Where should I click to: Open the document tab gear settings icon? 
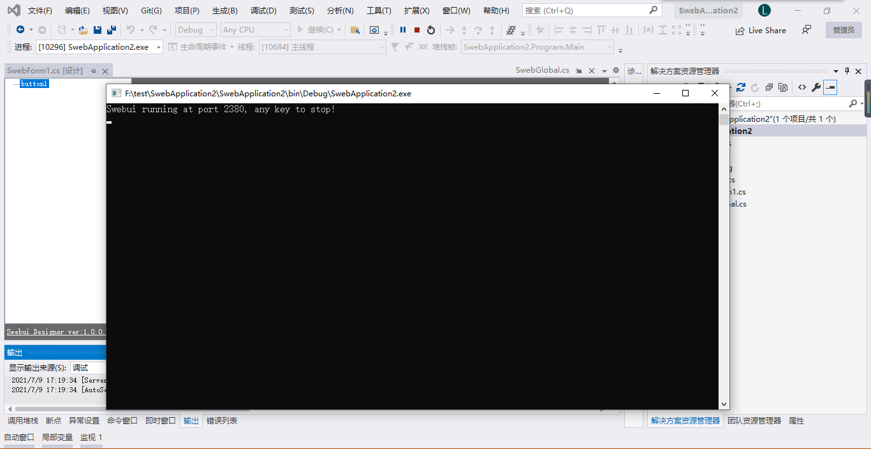tap(615, 70)
